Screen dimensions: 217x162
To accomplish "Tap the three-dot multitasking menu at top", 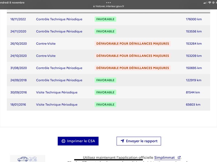I will coord(108,3).
